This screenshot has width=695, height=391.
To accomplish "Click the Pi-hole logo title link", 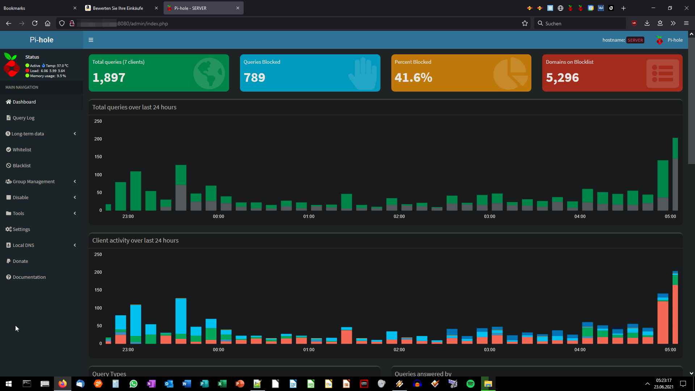I will (41, 40).
